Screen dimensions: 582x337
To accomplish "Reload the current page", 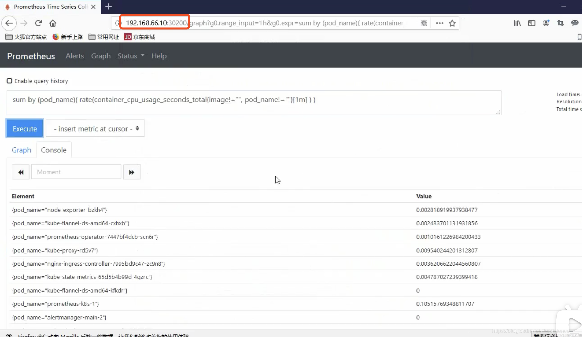I will (x=38, y=23).
